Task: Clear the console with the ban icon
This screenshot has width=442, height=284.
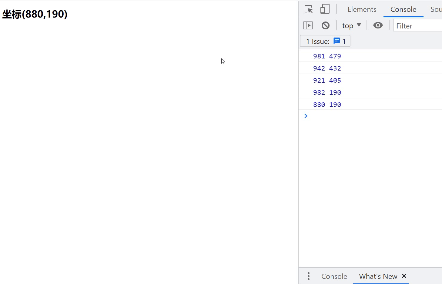Action: click(326, 25)
